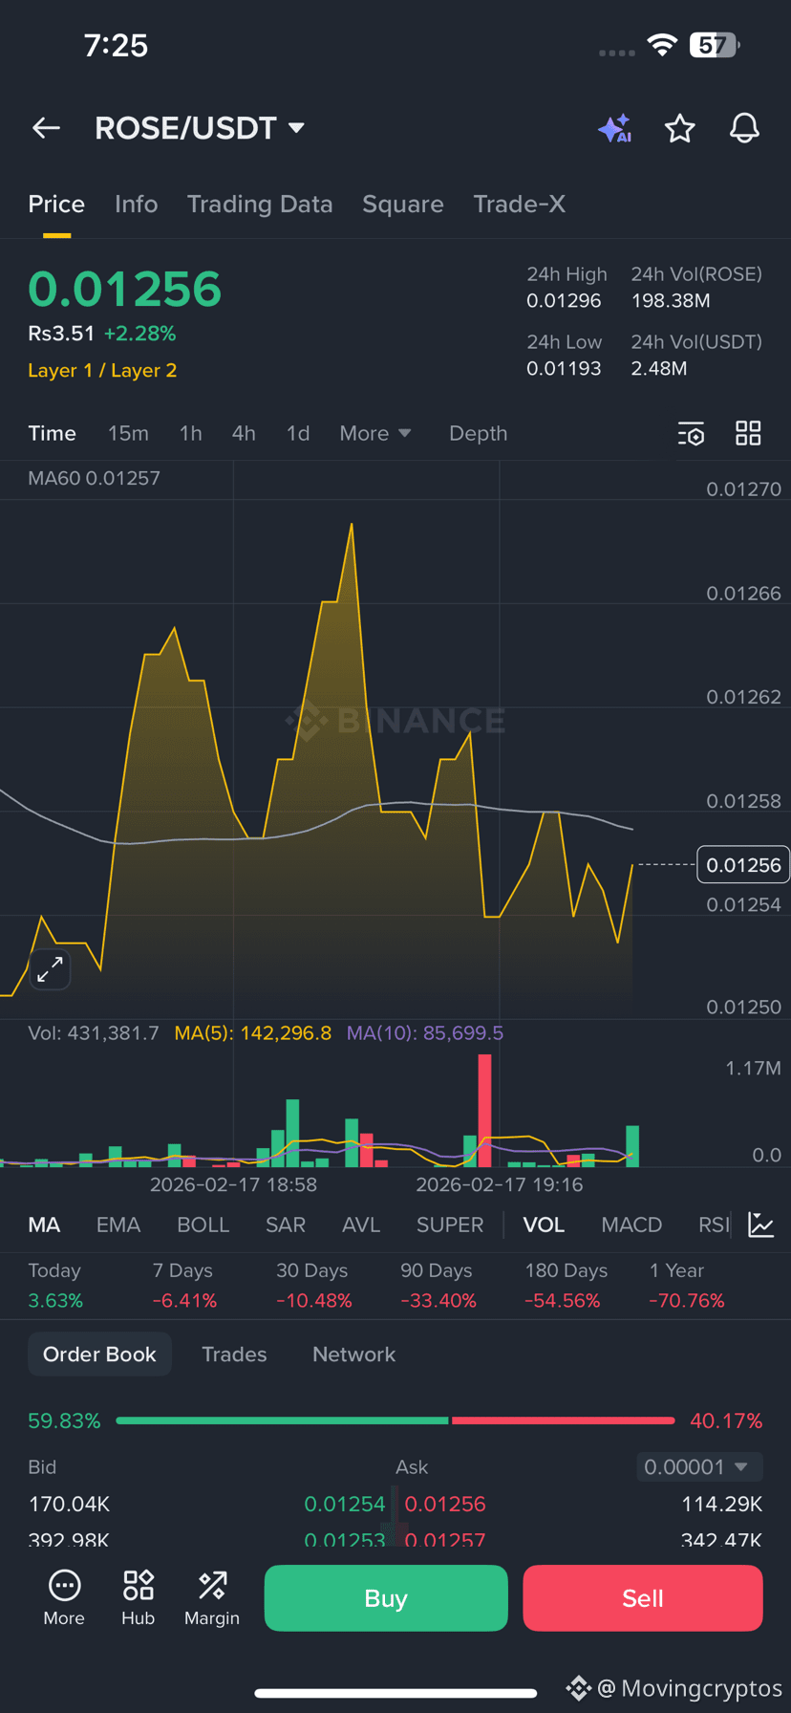Open the More menu icon at bottom
The image size is (791, 1713).
tap(64, 1597)
